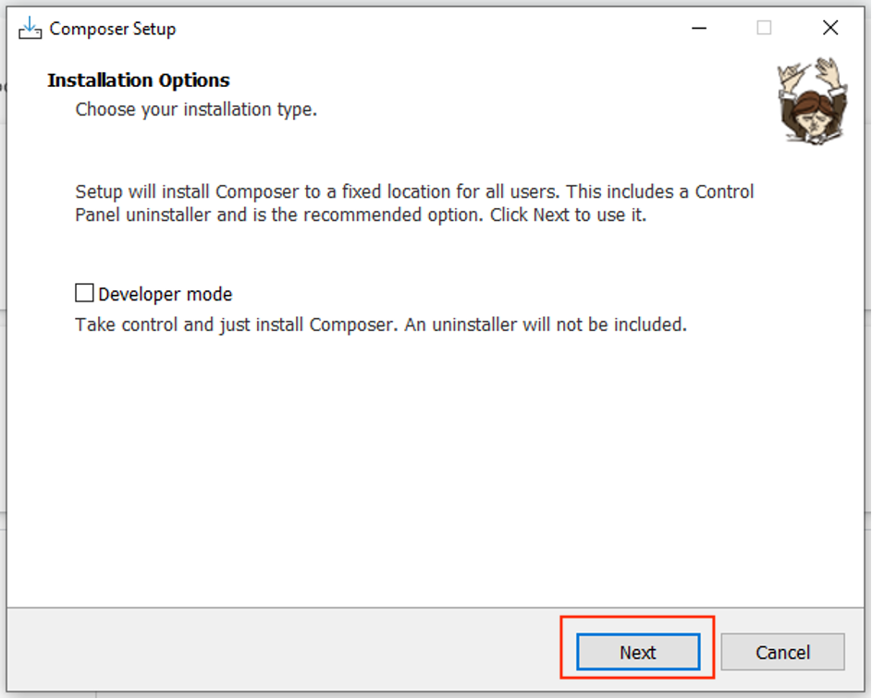Click the installer download icon in title bar

pos(30,29)
